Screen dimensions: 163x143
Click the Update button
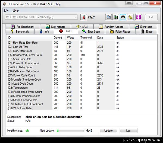point(108,131)
